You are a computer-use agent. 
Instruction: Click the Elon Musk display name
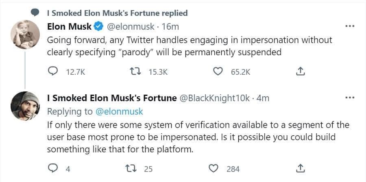click(70, 27)
